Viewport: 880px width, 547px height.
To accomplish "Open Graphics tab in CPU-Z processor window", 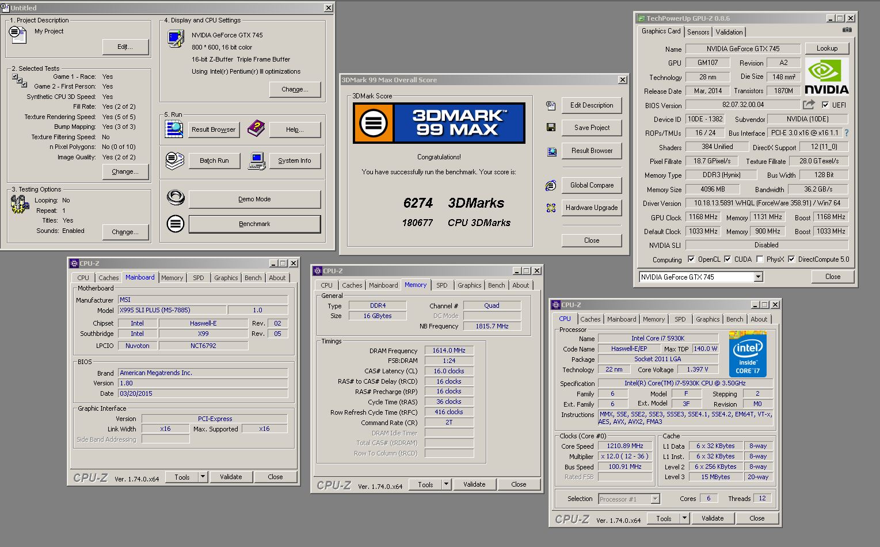I will 707,319.
